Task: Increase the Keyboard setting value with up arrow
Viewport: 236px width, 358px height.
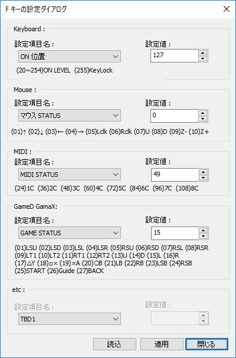Action: point(202,52)
